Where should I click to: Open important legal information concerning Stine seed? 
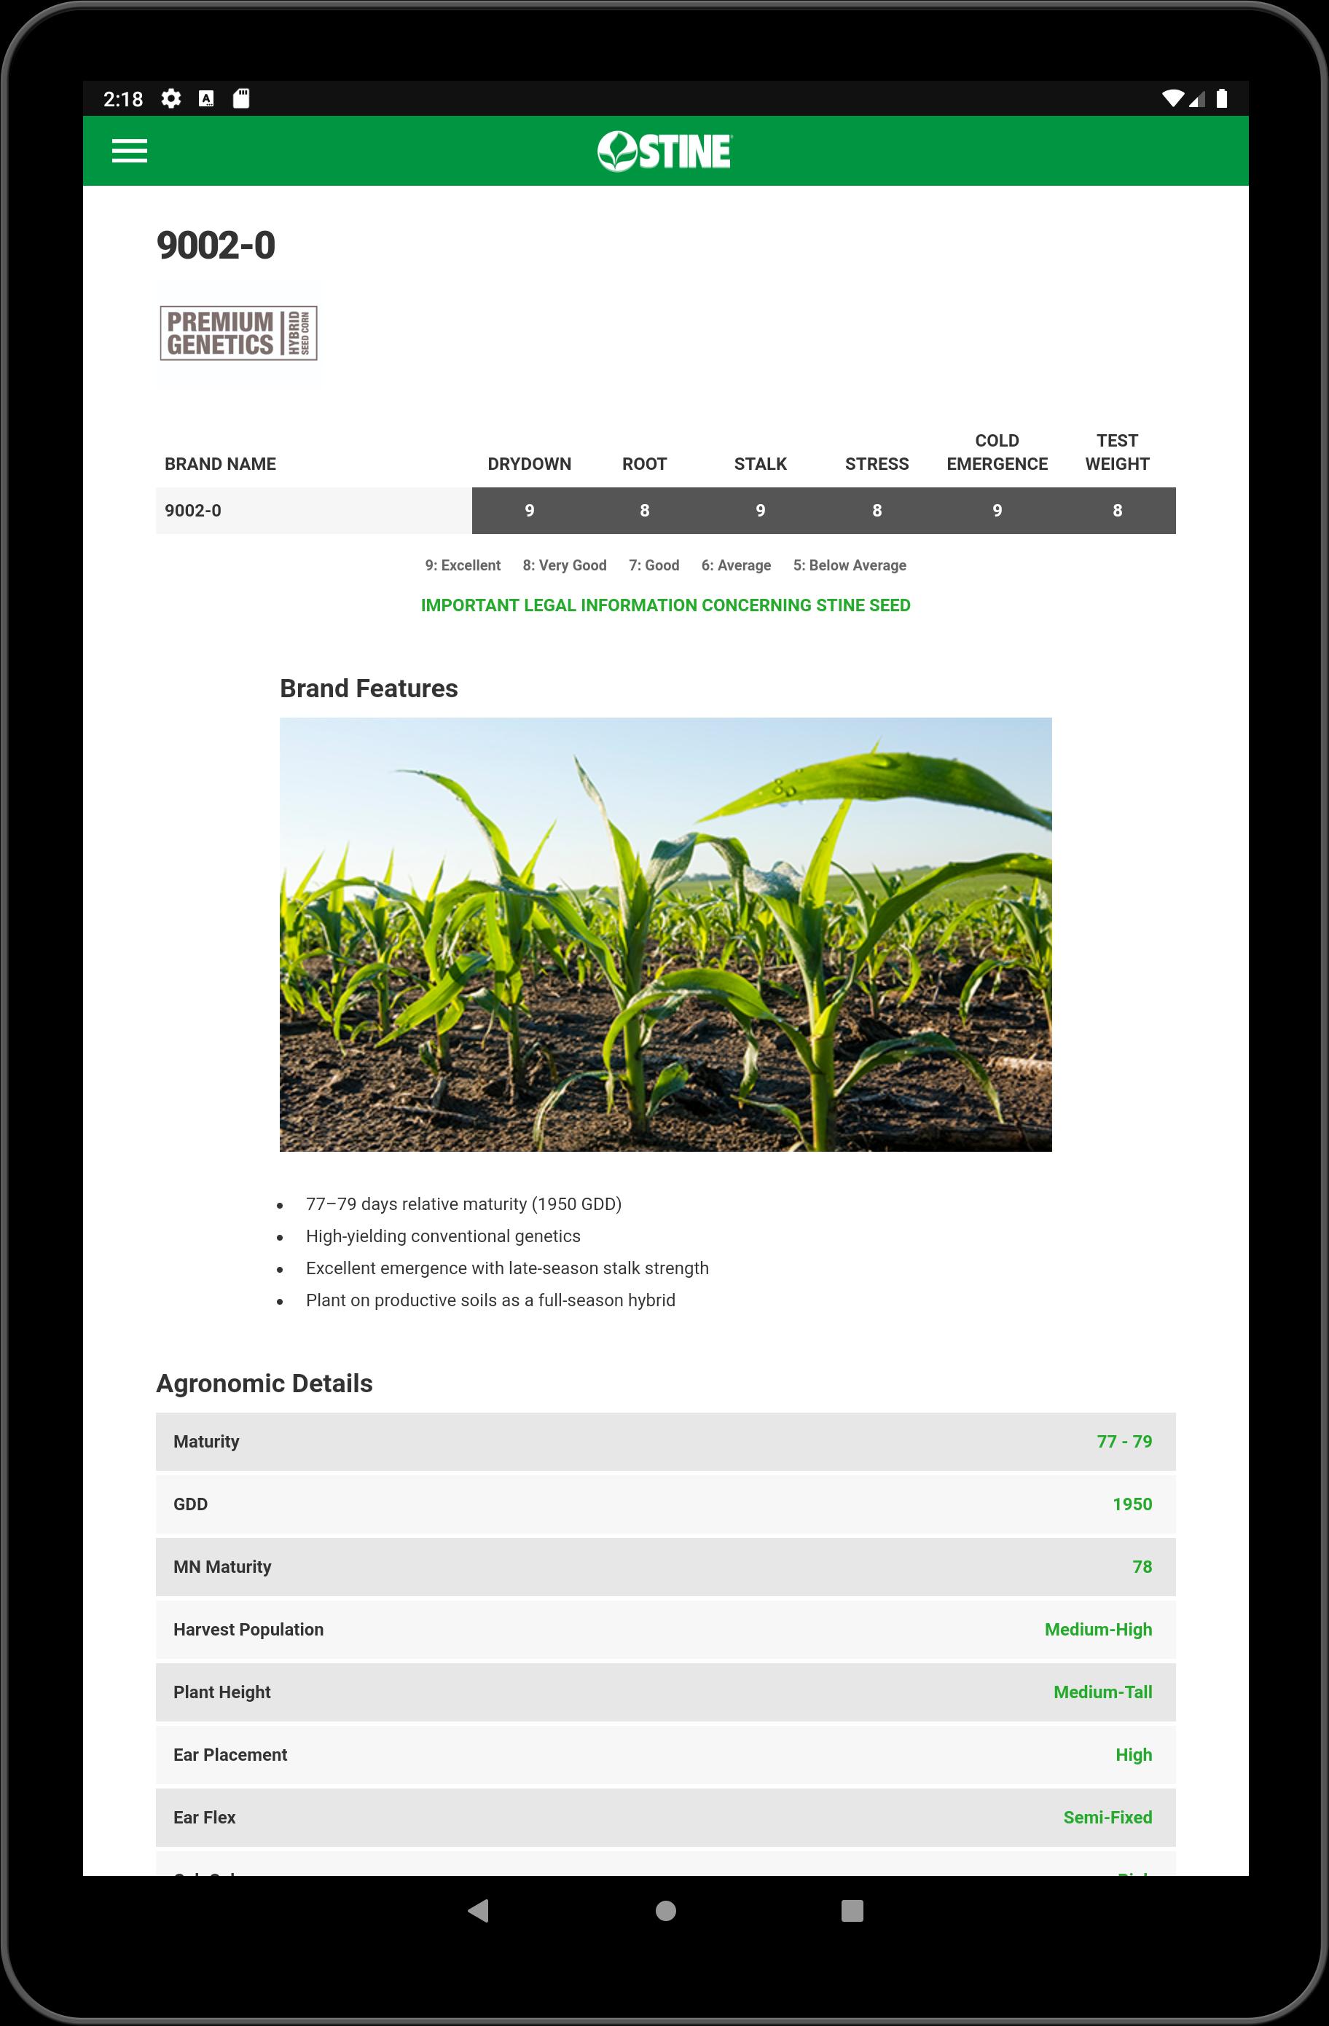(665, 605)
